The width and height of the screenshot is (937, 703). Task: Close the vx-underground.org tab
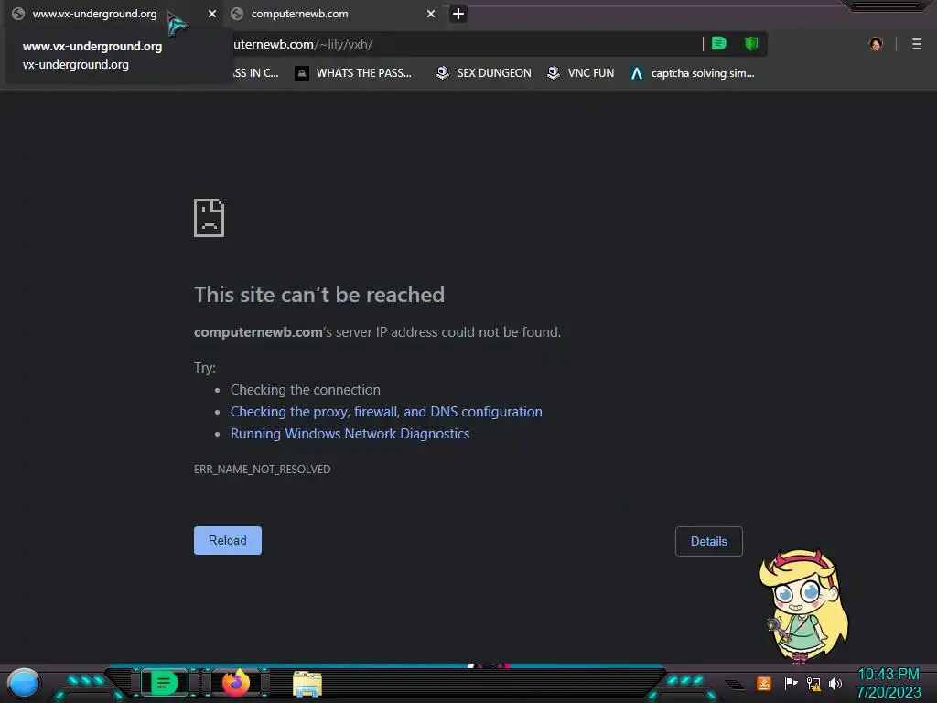pyautogui.click(x=212, y=14)
